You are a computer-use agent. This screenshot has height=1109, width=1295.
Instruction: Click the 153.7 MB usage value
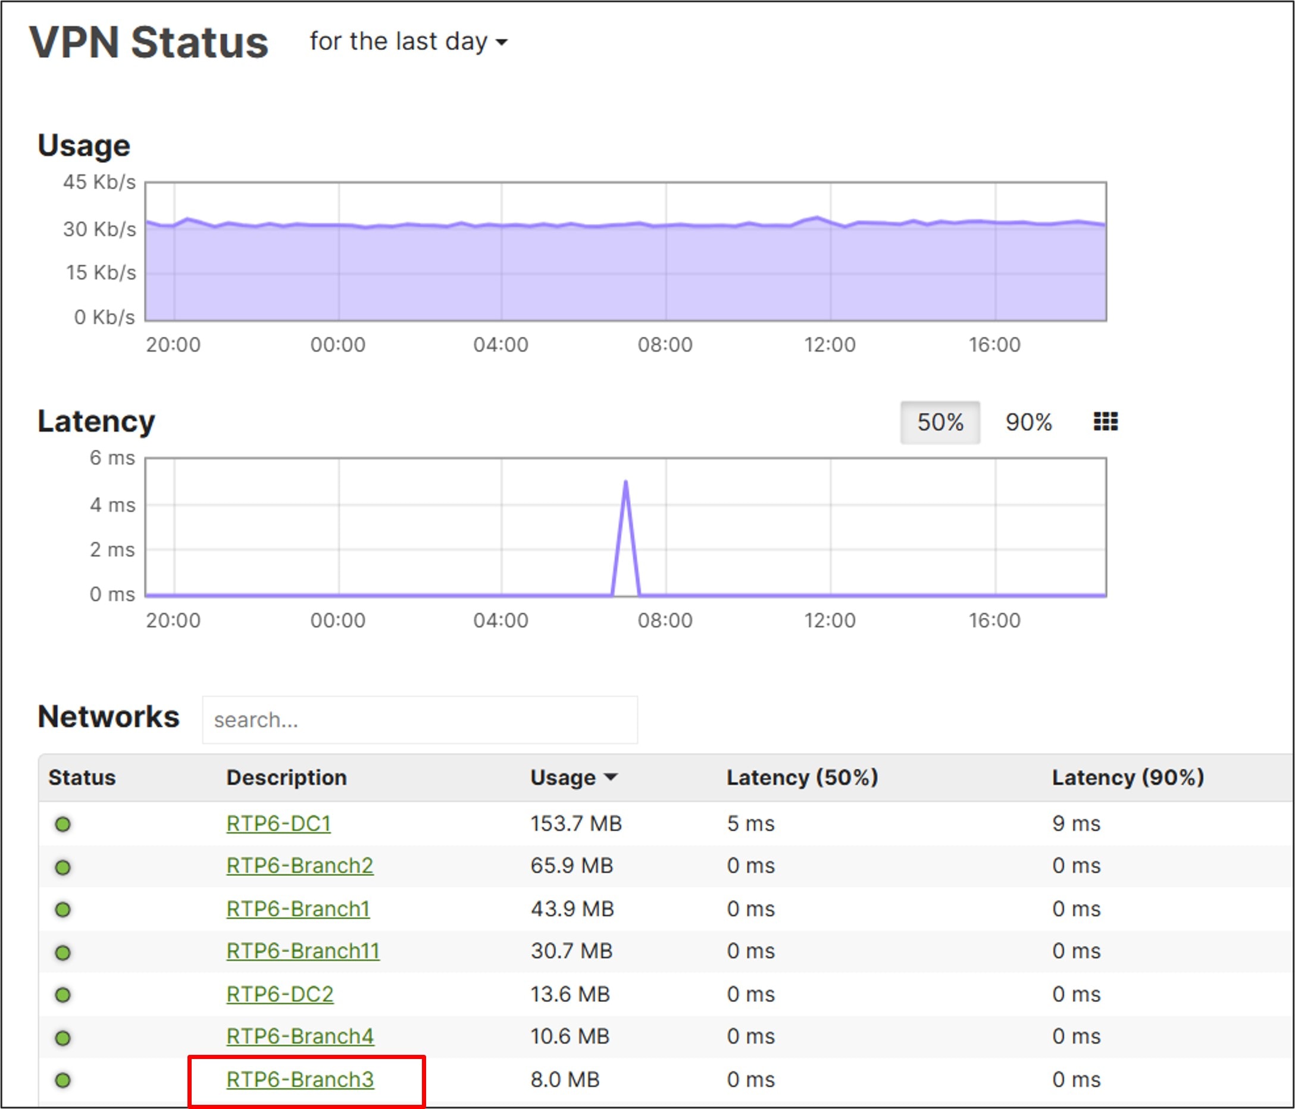click(x=576, y=823)
